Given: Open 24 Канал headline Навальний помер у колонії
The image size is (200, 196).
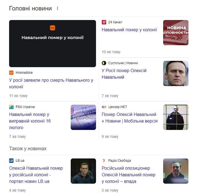Looking at the screenshot, I should click(129, 30).
